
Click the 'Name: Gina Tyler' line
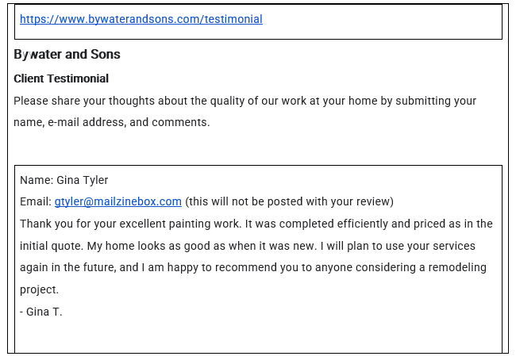[64, 180]
